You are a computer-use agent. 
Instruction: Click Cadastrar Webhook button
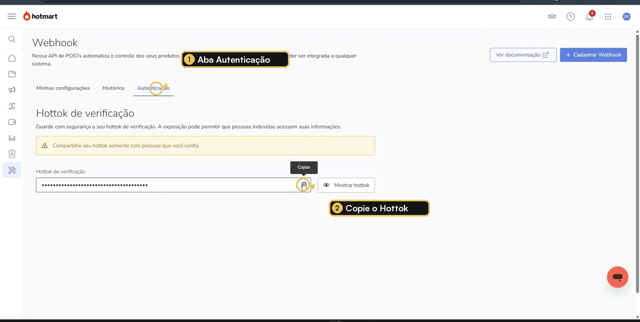pos(594,55)
